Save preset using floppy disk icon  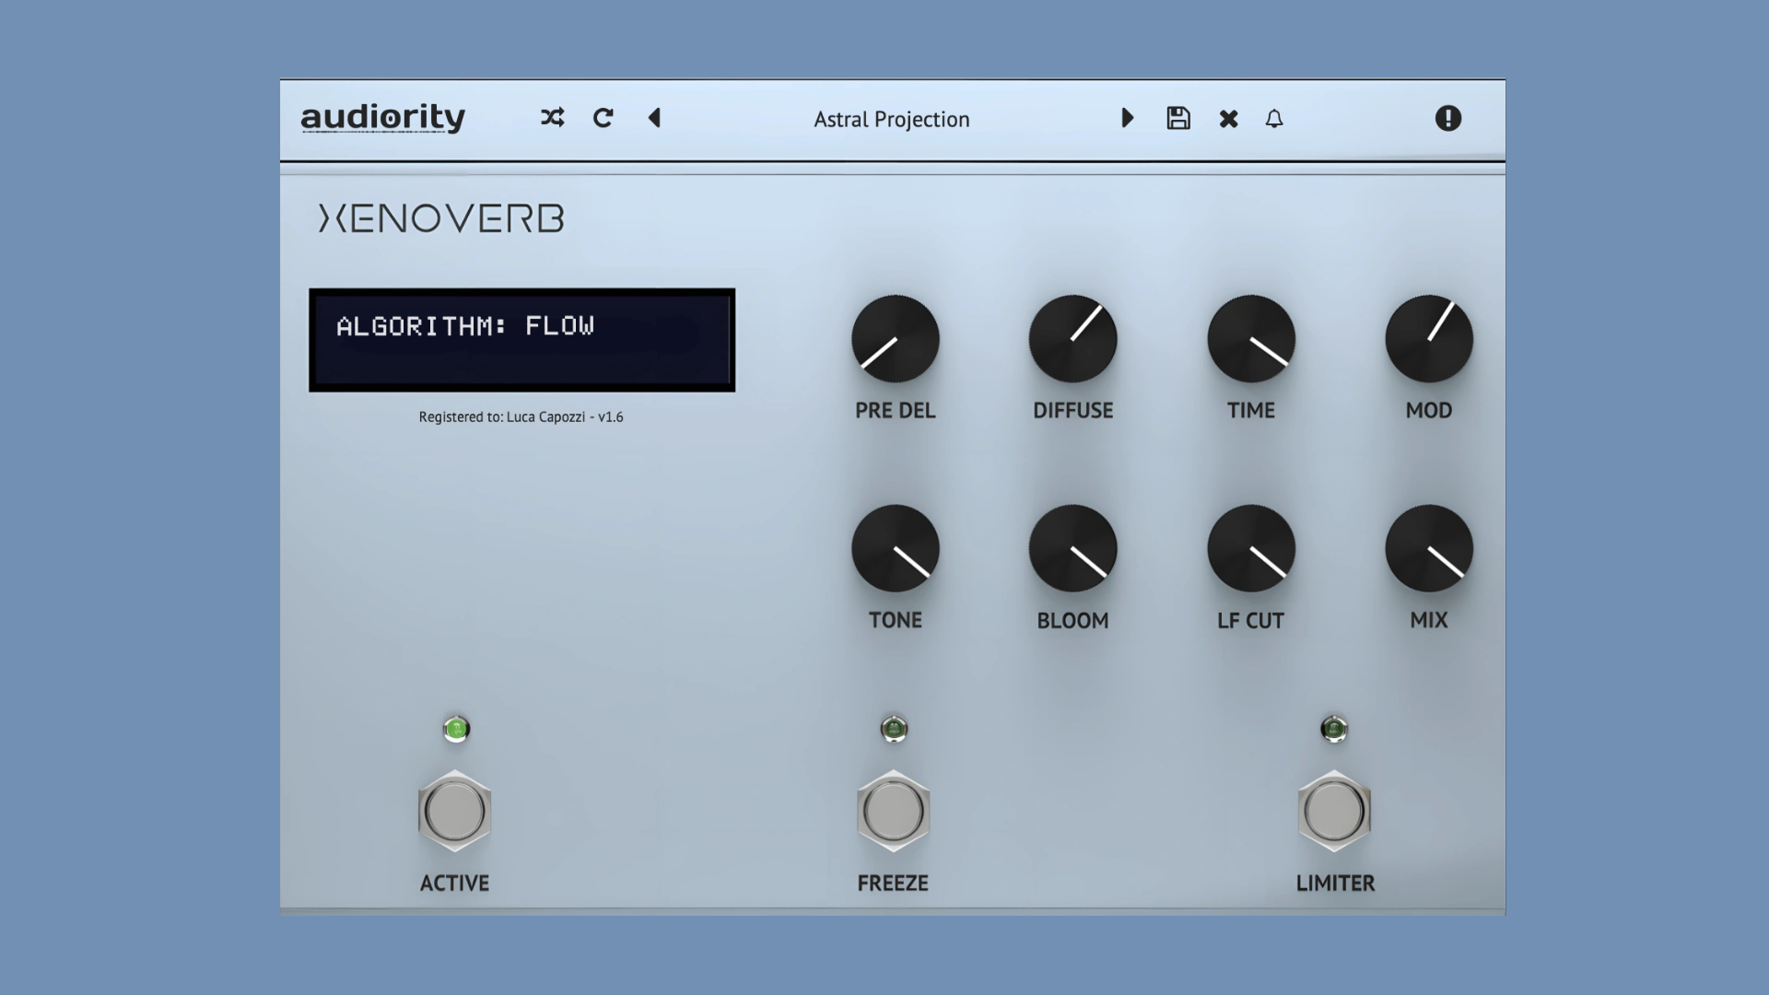point(1177,118)
